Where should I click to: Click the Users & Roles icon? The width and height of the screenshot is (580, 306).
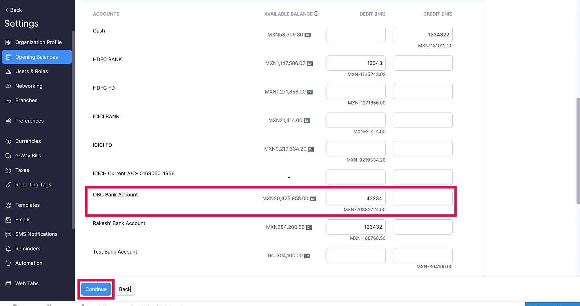[x=8, y=72]
